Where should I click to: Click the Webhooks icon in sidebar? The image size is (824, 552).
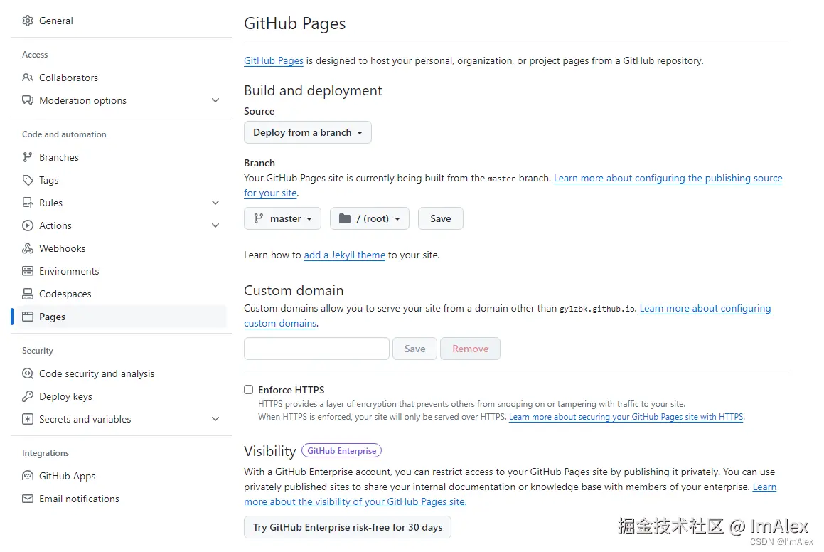click(x=28, y=248)
